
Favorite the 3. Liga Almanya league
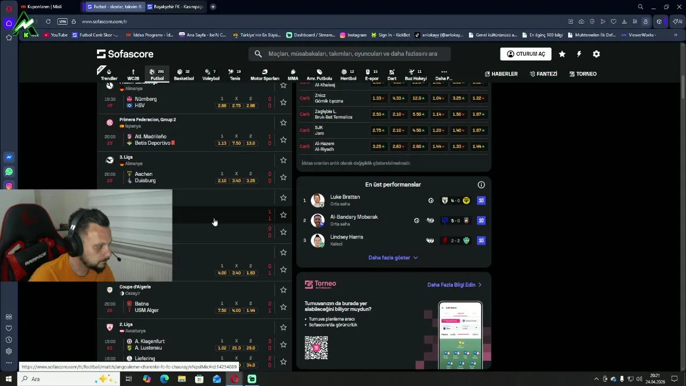283,160
